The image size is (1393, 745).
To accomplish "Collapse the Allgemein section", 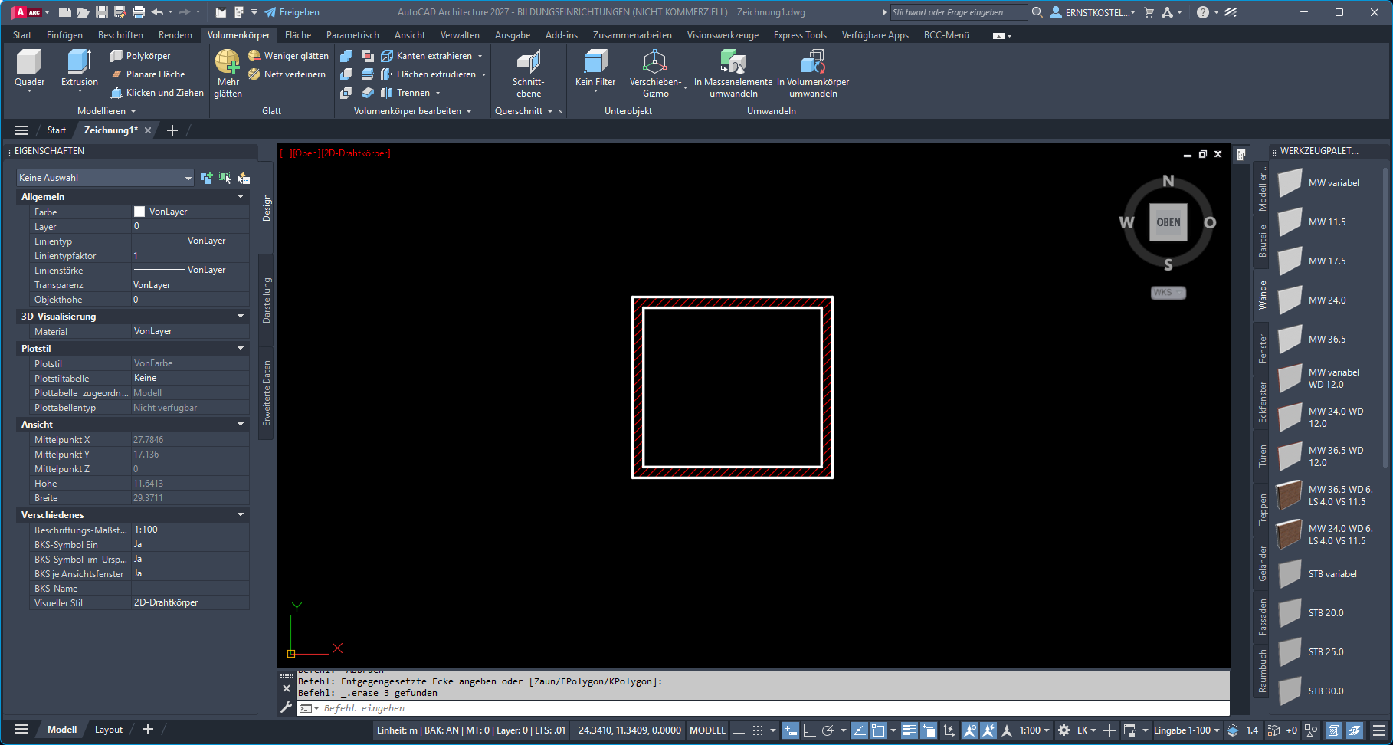I will point(241,197).
